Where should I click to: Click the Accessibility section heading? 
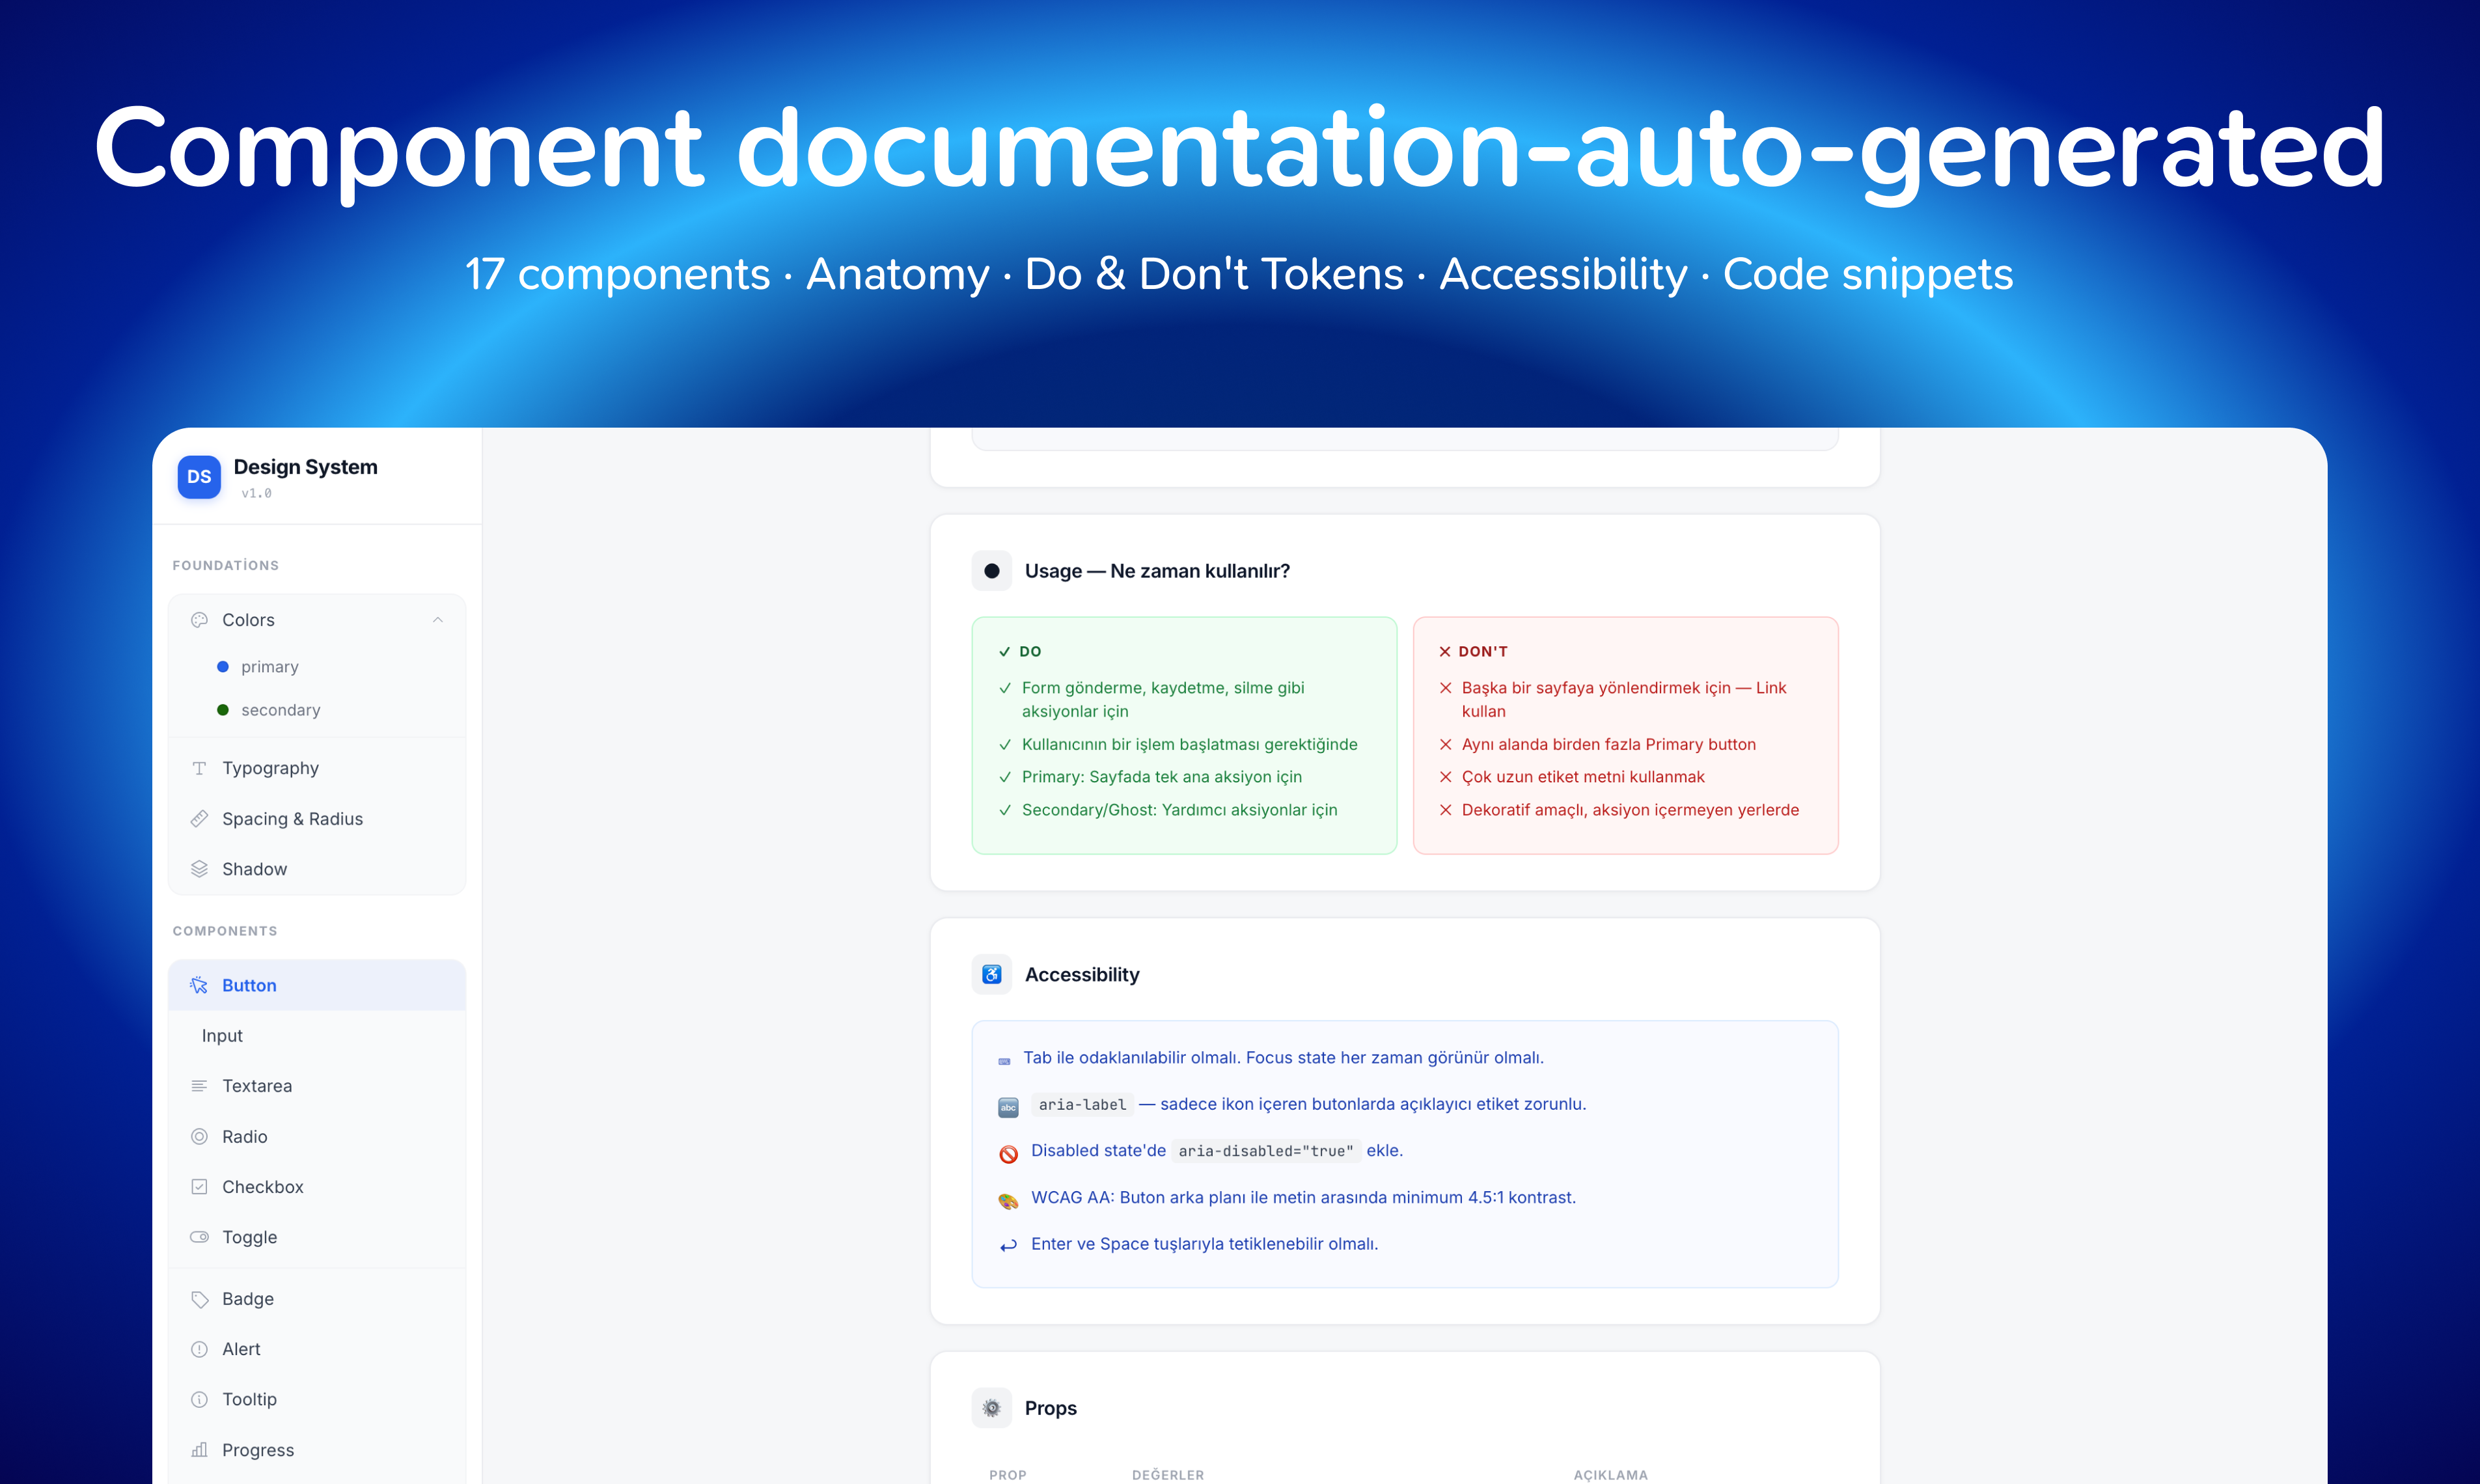tap(1082, 975)
